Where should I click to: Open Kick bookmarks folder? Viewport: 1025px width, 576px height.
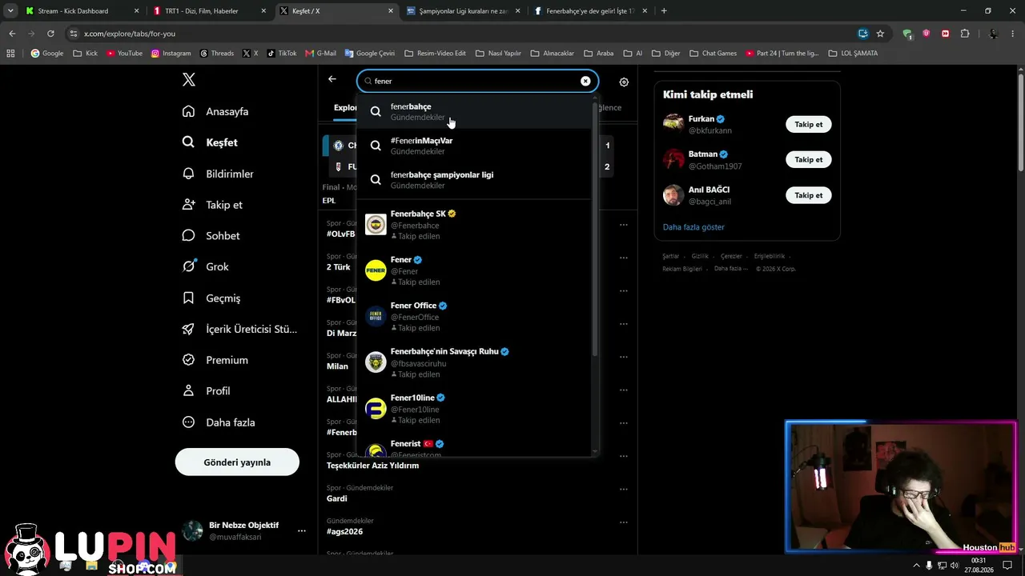click(x=85, y=54)
